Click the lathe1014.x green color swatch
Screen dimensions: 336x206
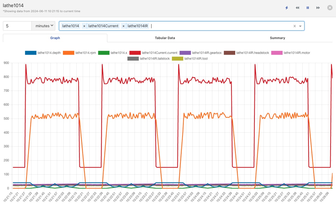click(x=103, y=53)
